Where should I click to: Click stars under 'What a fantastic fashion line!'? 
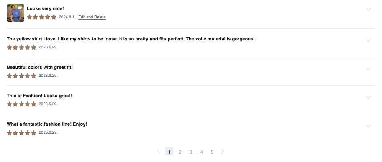(x=21, y=133)
